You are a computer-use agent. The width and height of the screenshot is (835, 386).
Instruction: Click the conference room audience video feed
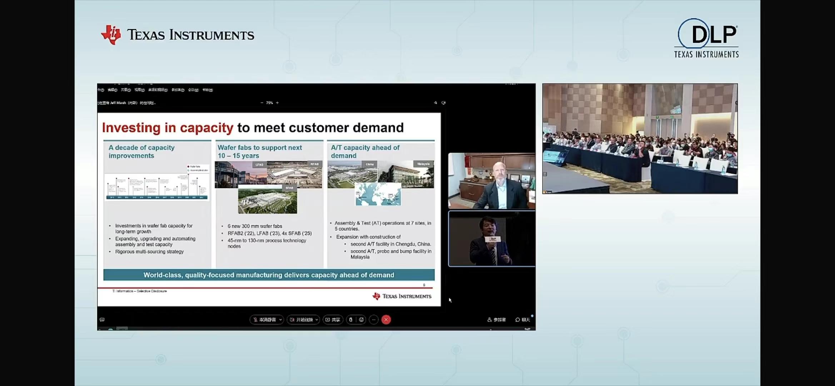640,139
